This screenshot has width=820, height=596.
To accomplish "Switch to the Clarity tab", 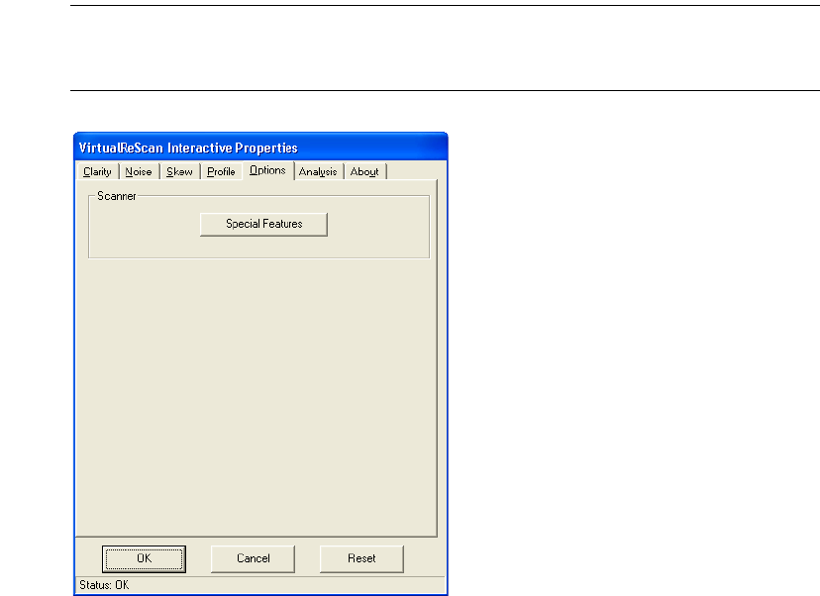I will [97, 171].
